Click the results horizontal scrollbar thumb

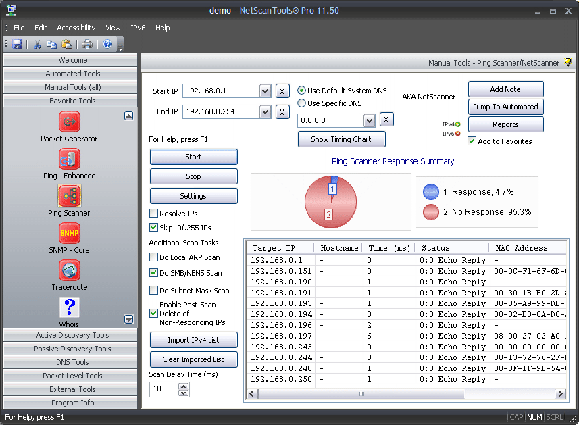pos(362,394)
